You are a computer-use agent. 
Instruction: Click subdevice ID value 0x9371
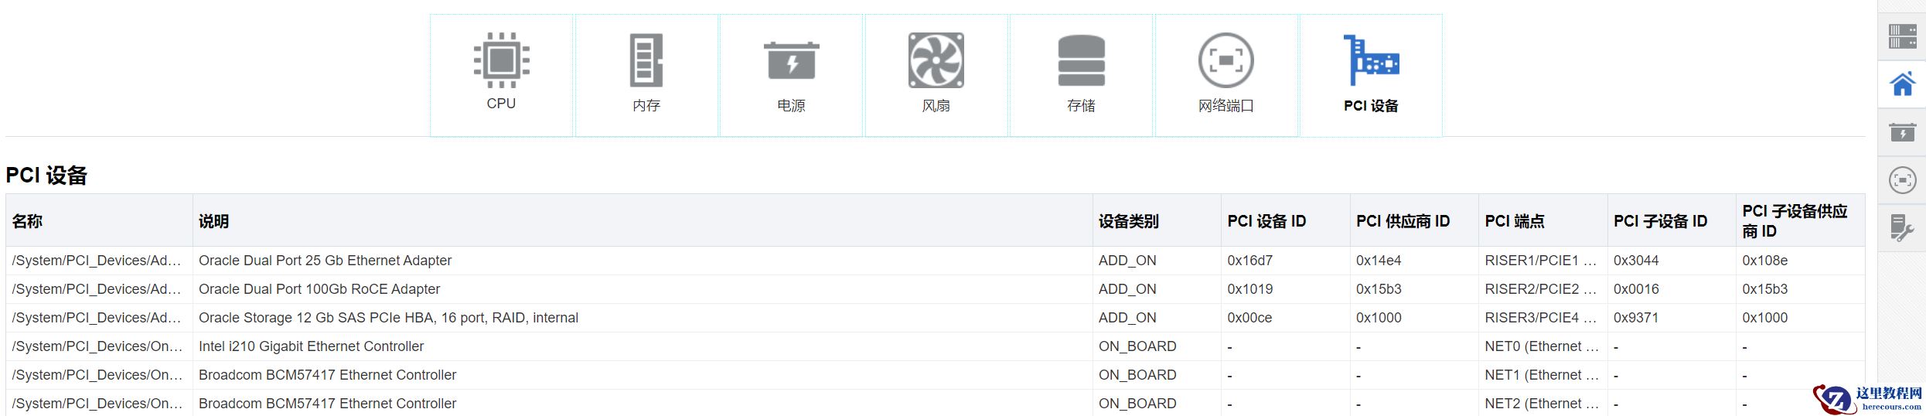pos(1636,318)
